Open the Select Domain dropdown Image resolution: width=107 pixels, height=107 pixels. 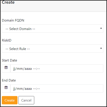(x=52, y=29)
